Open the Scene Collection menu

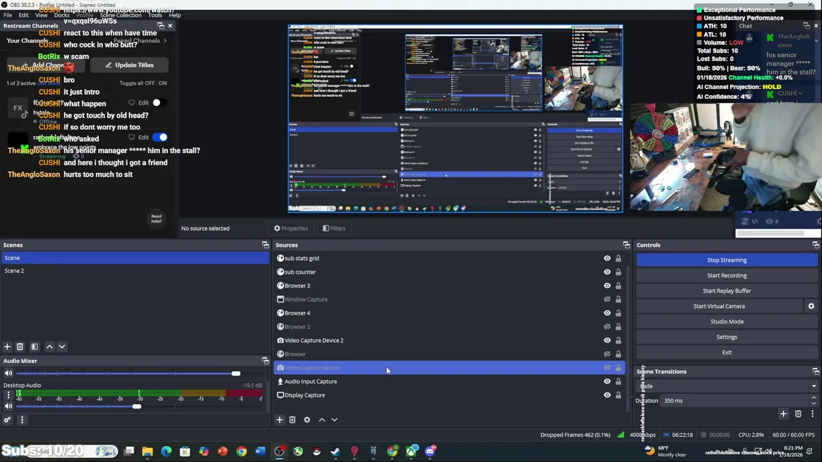pos(120,15)
